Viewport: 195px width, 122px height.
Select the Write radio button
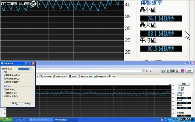tap(179, 90)
